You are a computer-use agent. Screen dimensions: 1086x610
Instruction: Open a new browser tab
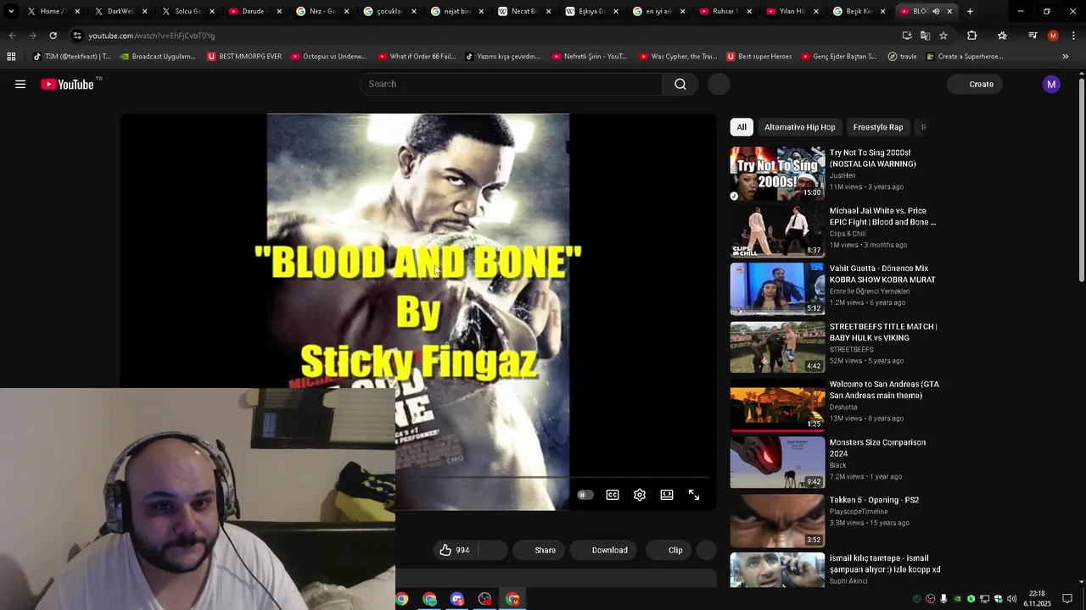pos(970,11)
